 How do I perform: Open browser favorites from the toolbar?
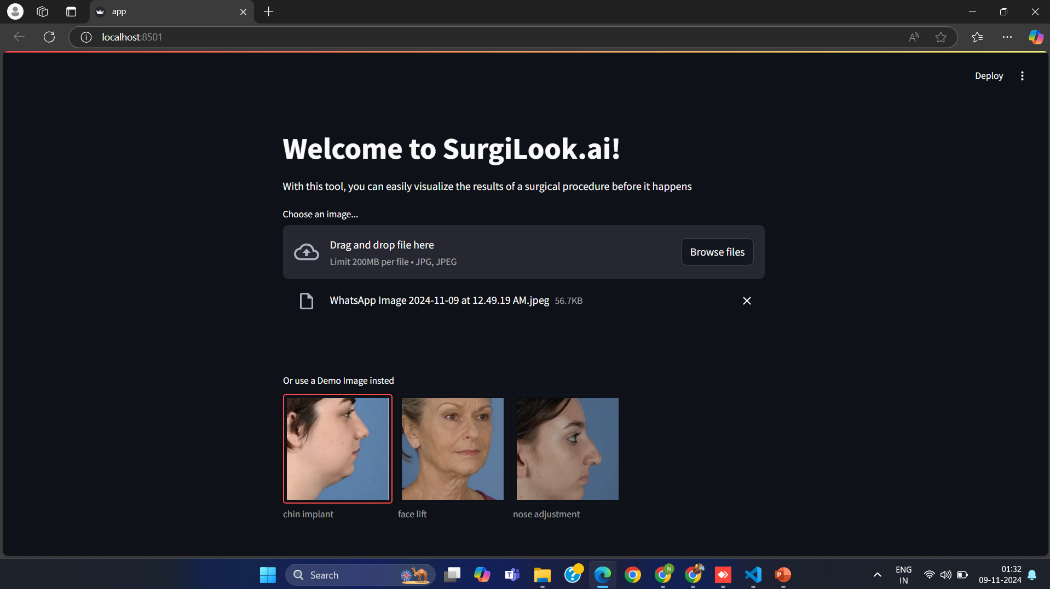(x=977, y=37)
